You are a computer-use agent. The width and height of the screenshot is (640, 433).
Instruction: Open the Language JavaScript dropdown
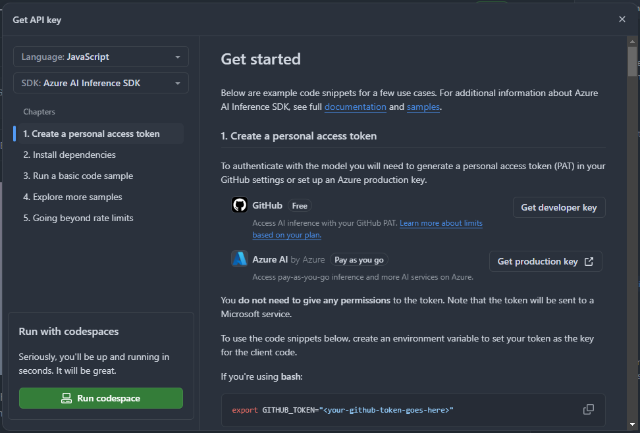[101, 57]
